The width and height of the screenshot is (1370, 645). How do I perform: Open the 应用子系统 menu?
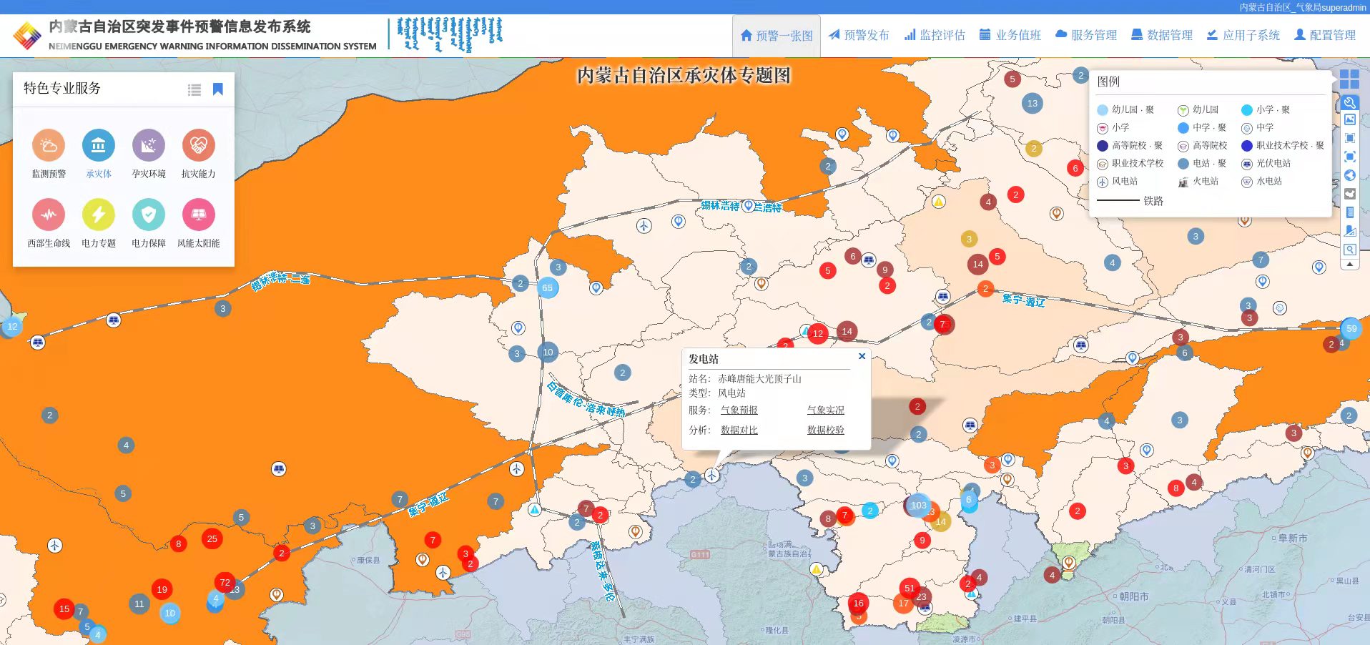tap(1243, 35)
